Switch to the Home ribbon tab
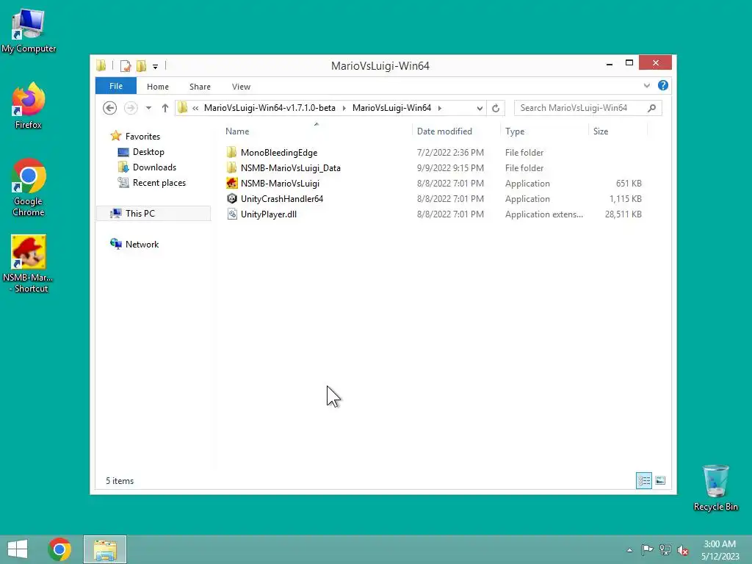The height and width of the screenshot is (564, 752). point(158,87)
